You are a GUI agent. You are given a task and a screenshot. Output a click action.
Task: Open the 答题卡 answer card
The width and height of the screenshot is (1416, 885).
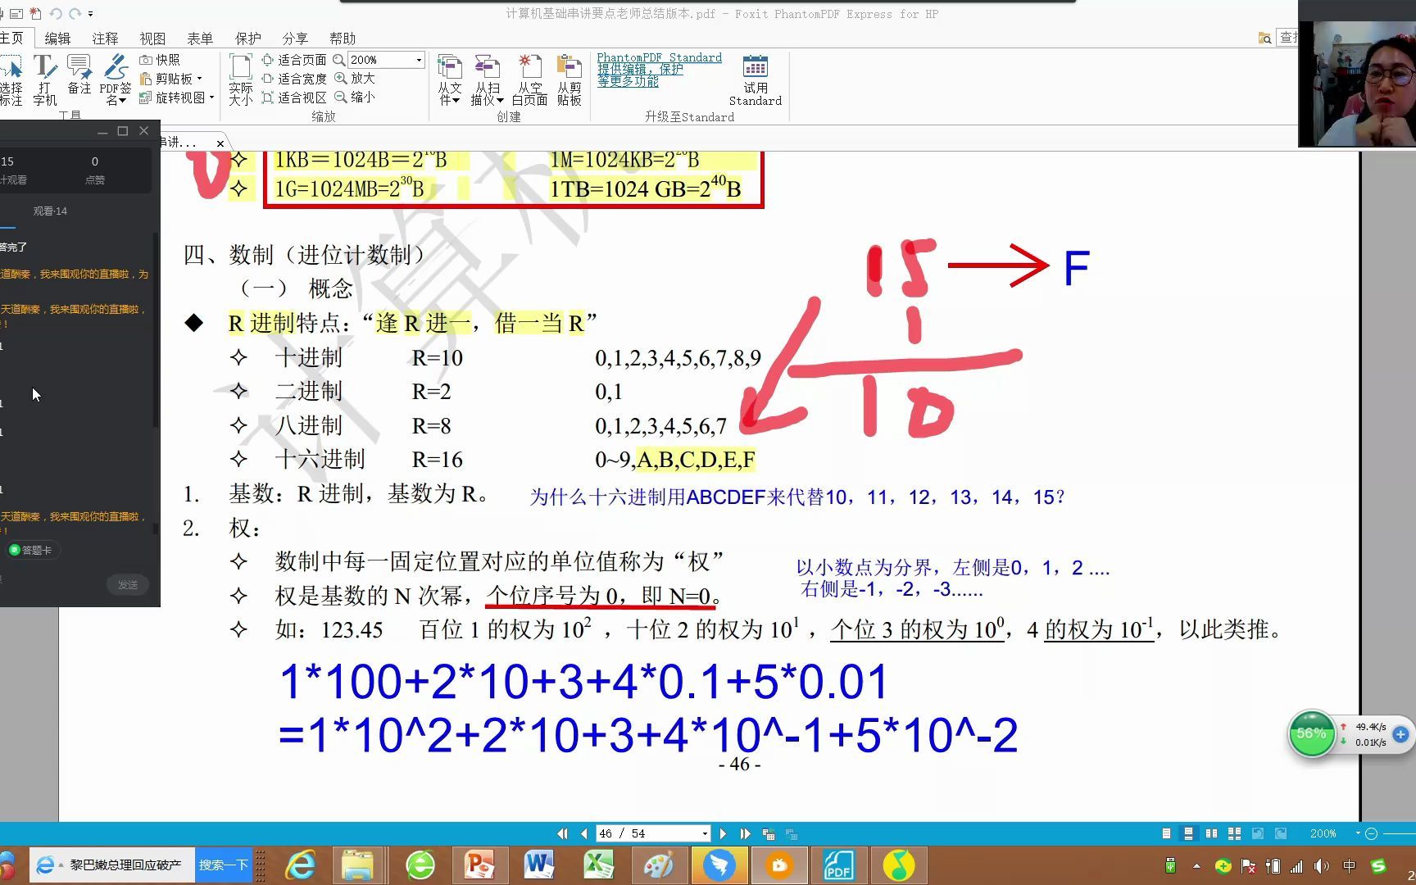point(30,550)
